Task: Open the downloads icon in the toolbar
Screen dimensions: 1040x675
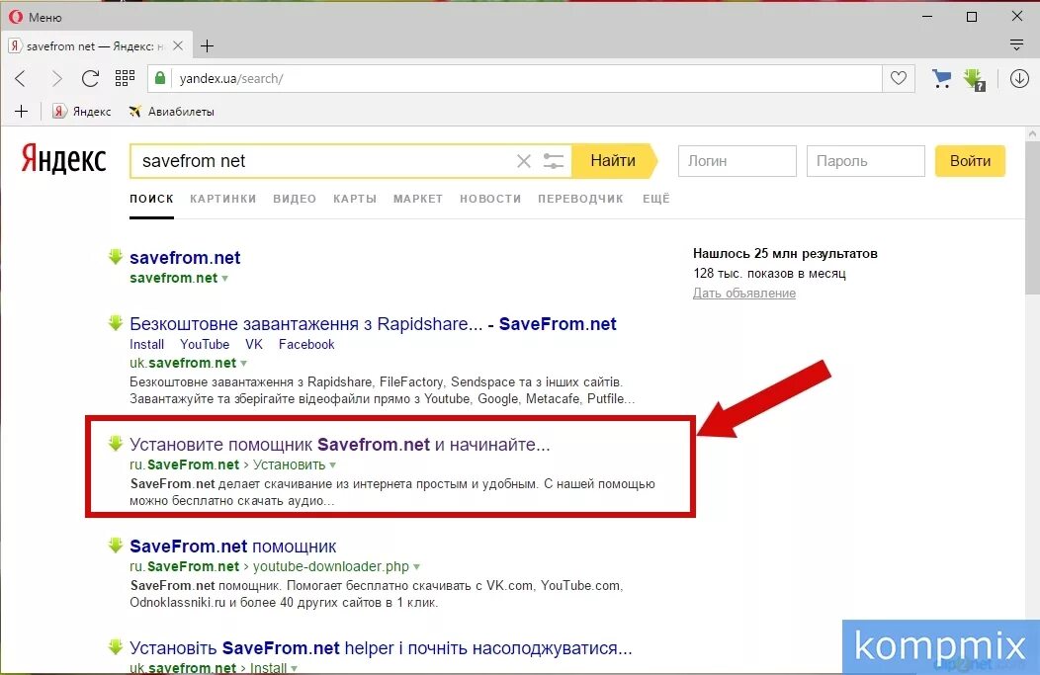Action: (x=1019, y=78)
